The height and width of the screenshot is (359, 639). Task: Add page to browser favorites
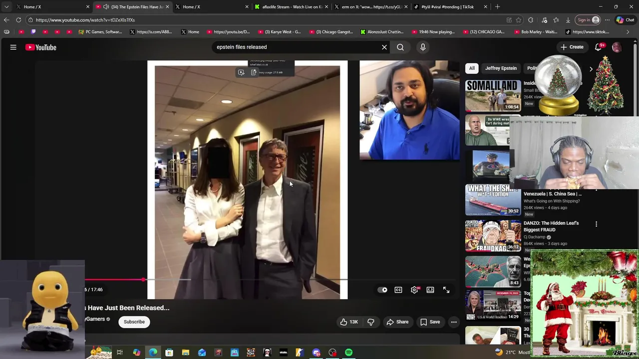[x=519, y=20]
